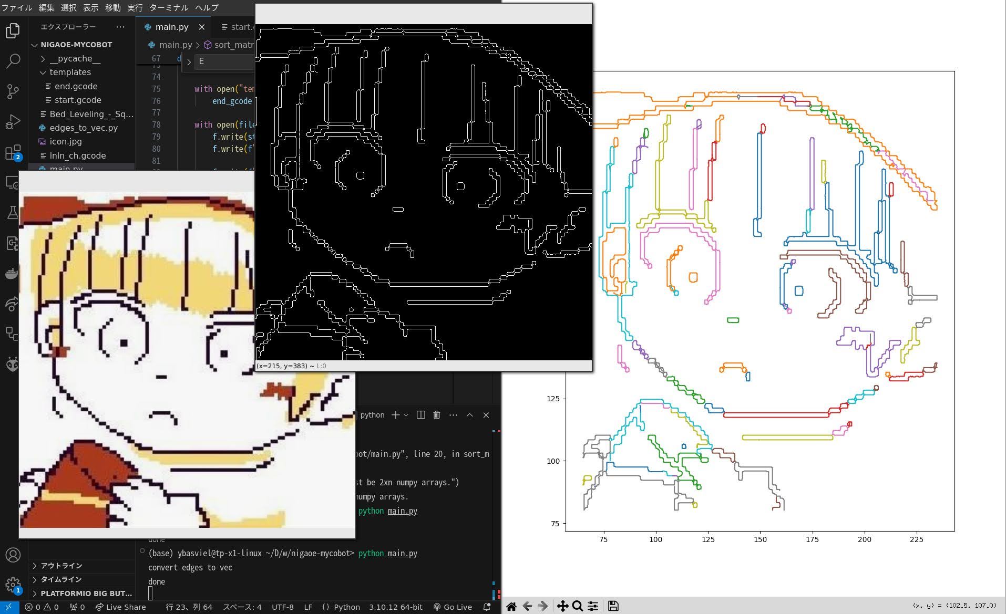
Task: Open the ターミナル menu
Action: pyautogui.click(x=169, y=7)
